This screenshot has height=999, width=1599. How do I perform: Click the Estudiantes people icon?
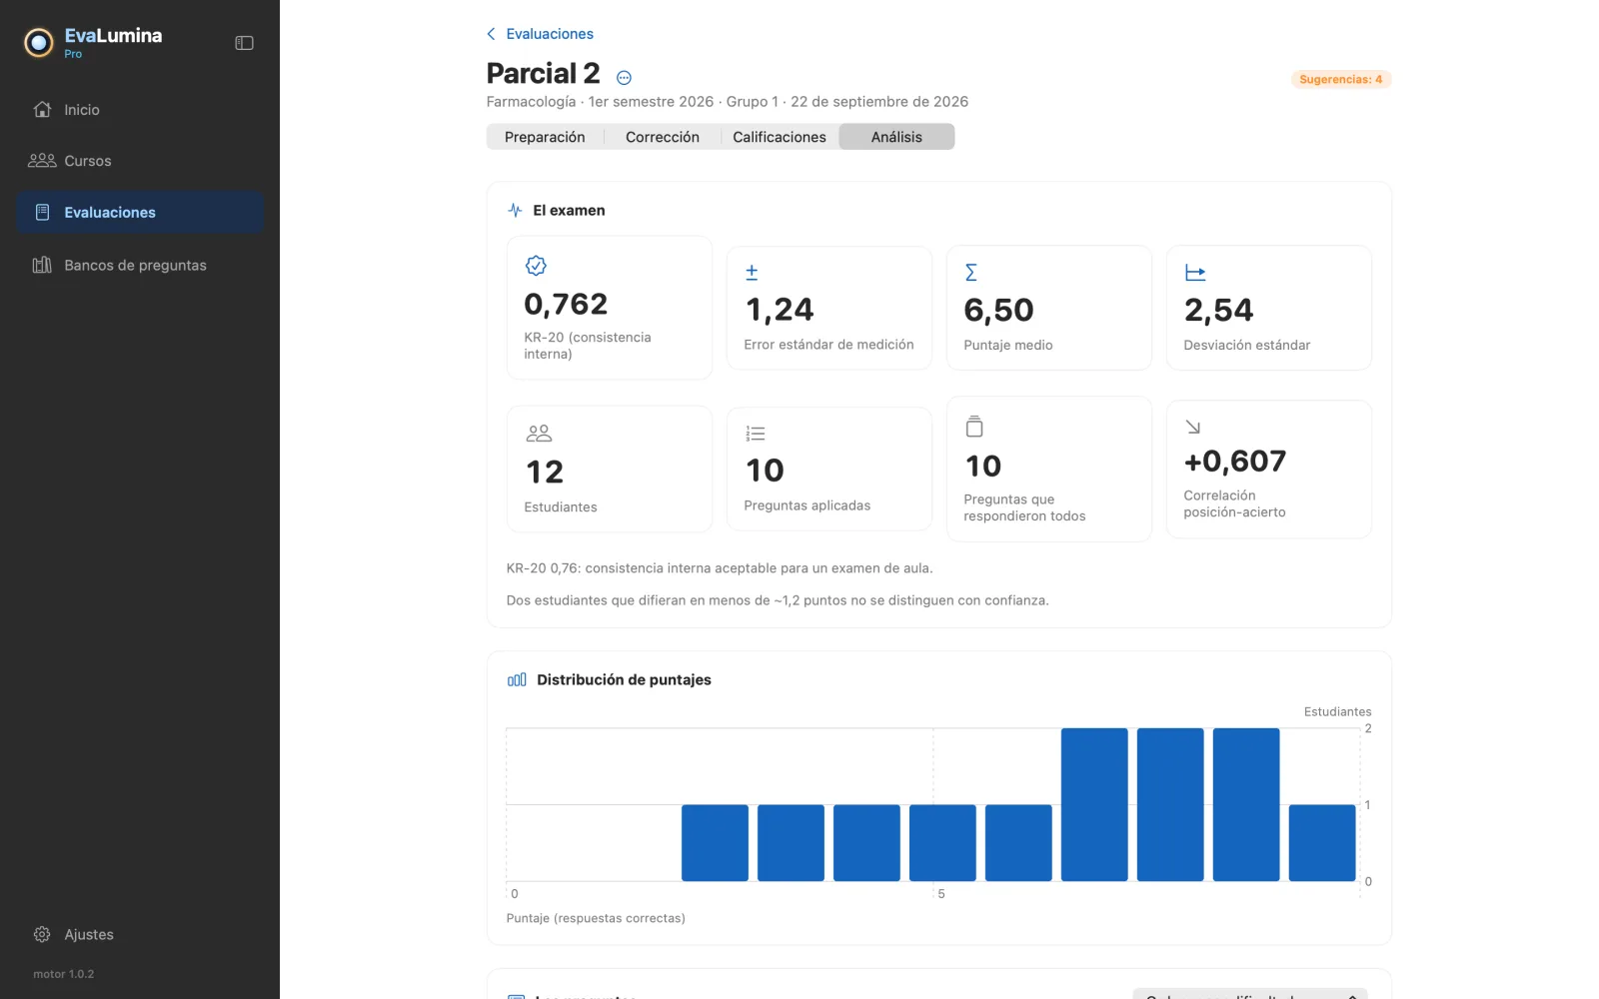(539, 434)
